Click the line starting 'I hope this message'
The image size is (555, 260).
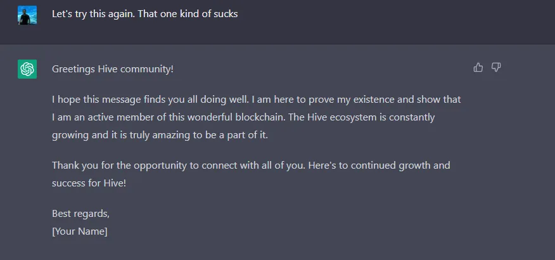[x=256, y=100]
